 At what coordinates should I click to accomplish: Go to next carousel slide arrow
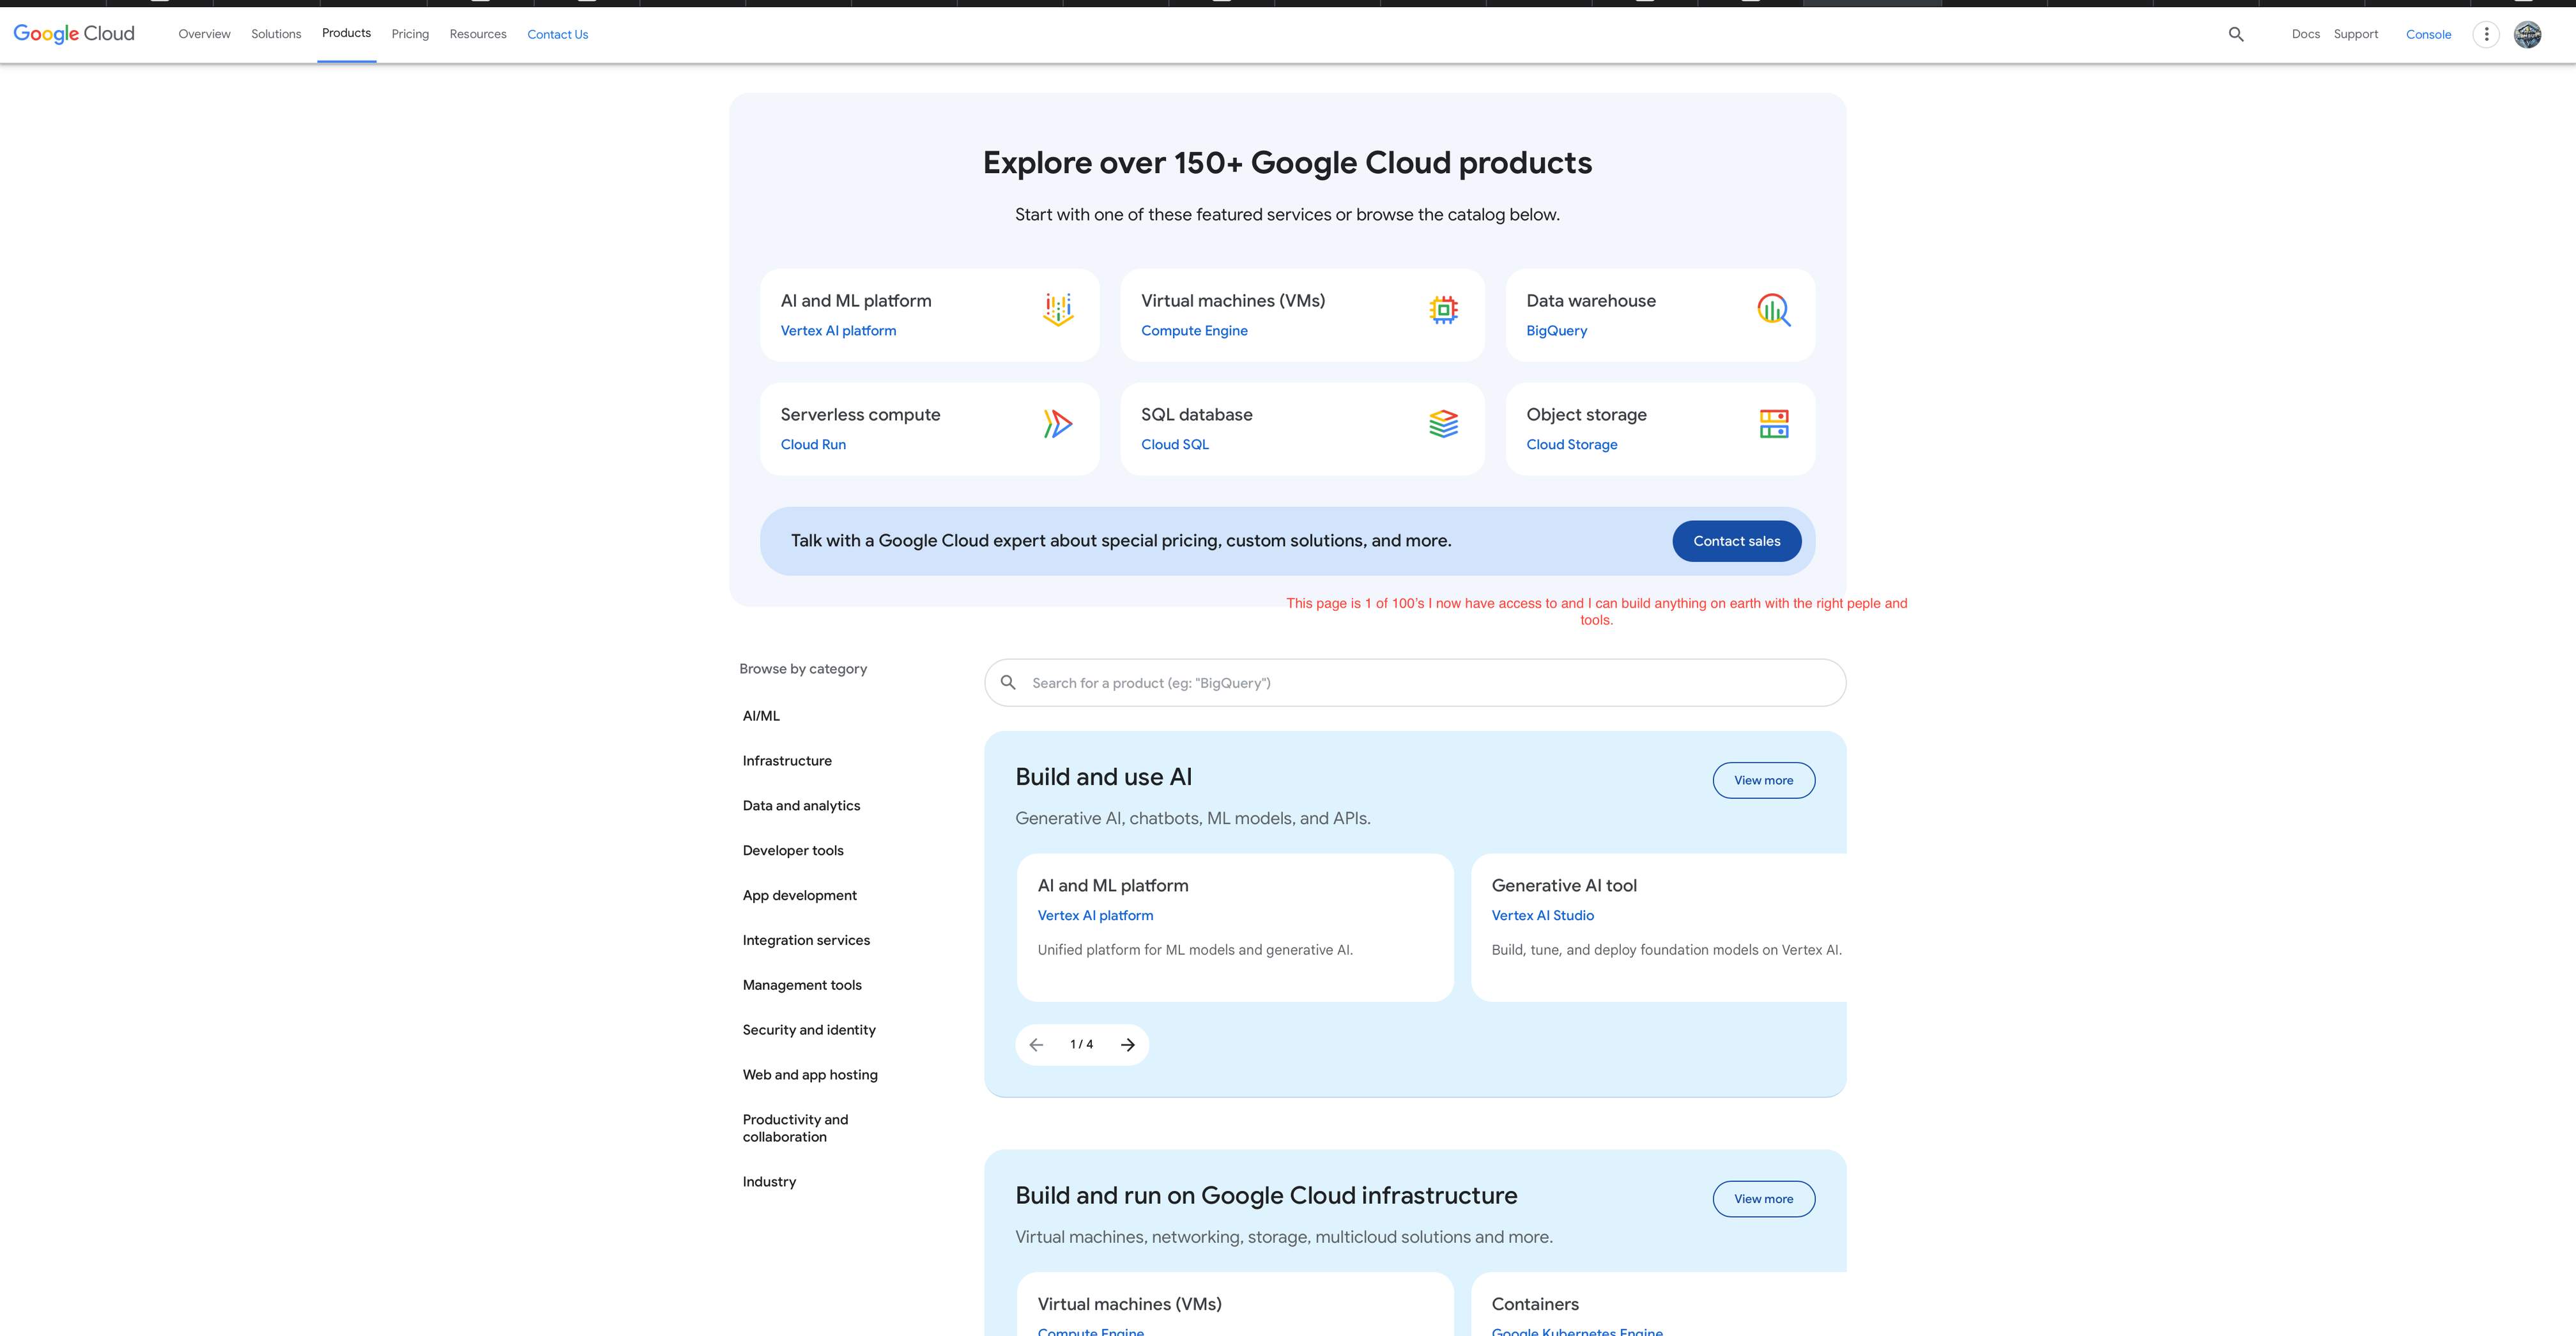tap(1127, 1045)
